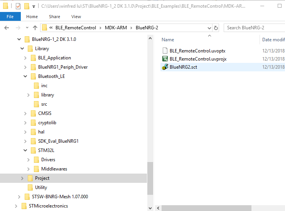The width and height of the screenshot is (285, 211).
Task: Click the Search BlueNRG-2 box
Action: point(255,28)
